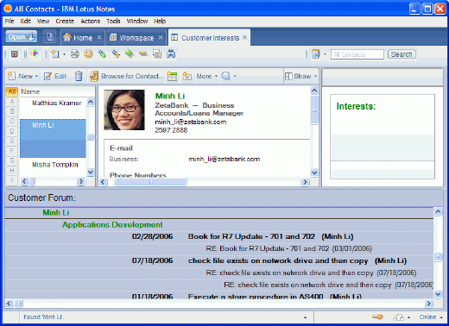Click the Open button
The width and height of the screenshot is (449, 326).
tap(21, 37)
